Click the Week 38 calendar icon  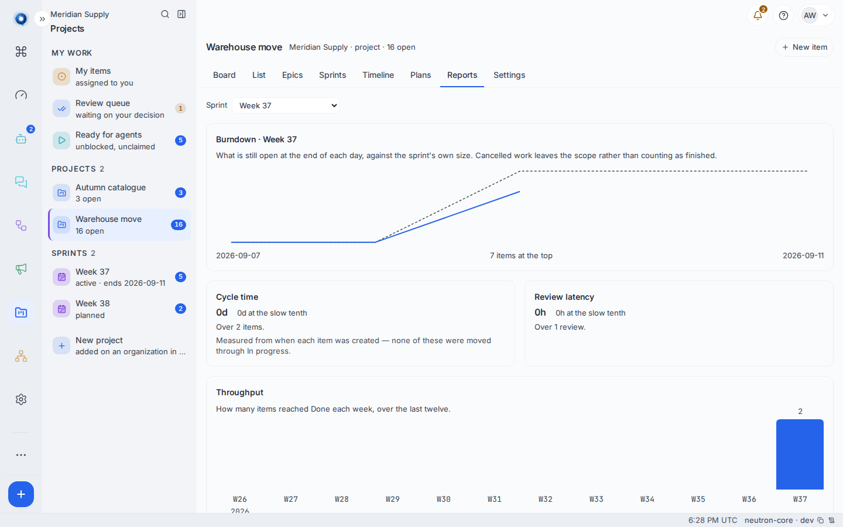click(61, 309)
